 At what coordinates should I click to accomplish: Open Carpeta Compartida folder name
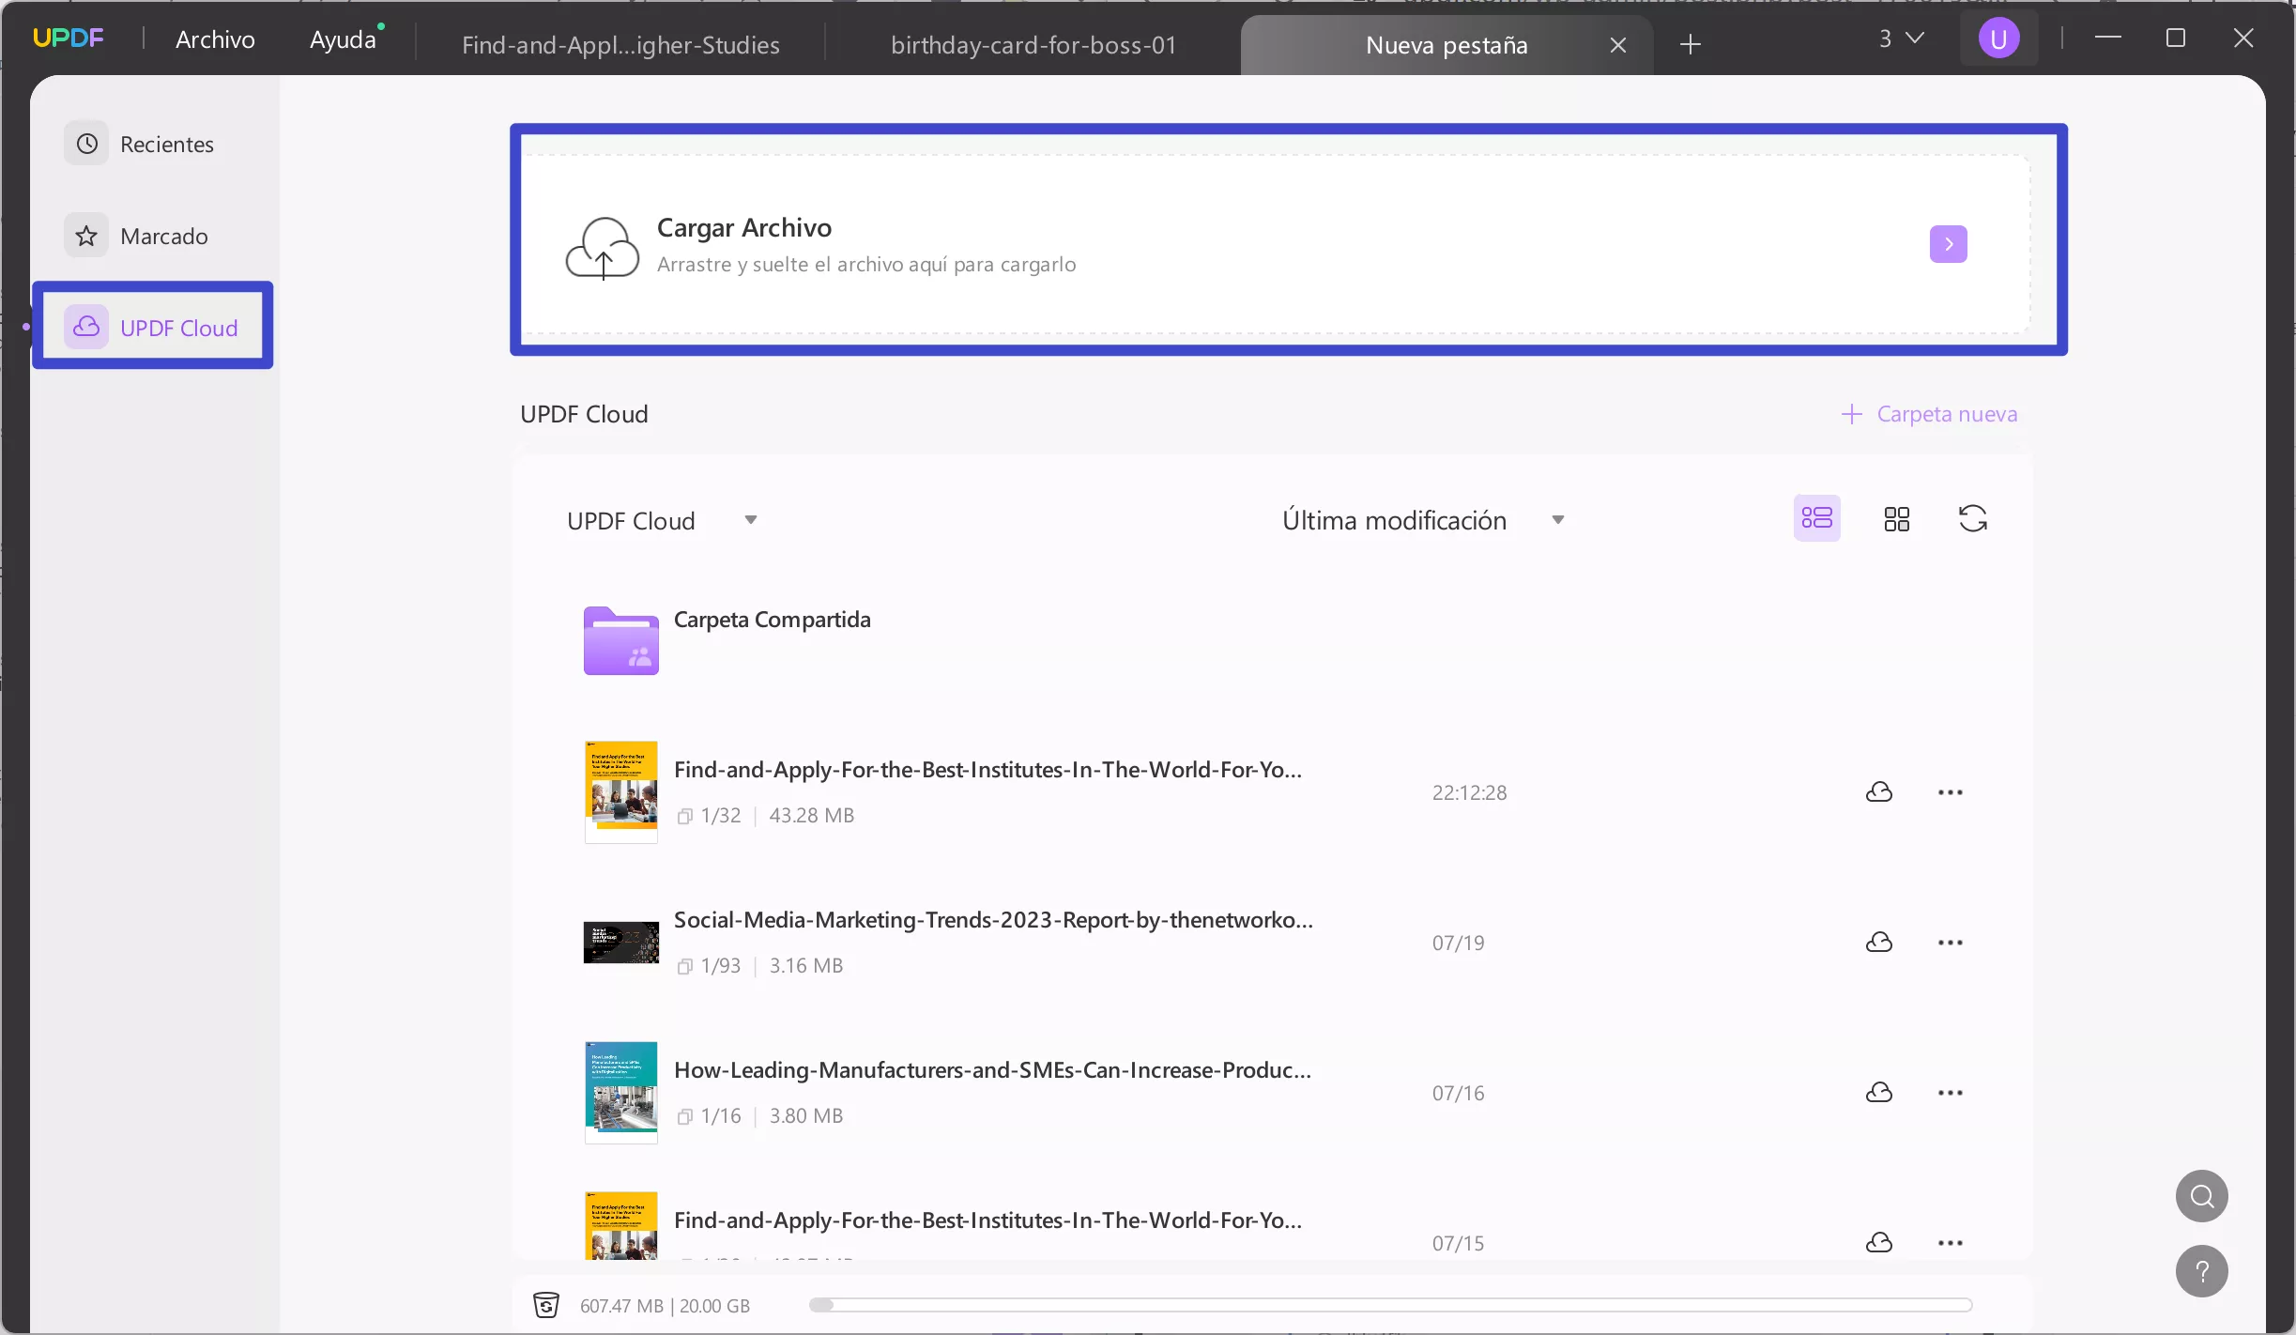coord(773,620)
